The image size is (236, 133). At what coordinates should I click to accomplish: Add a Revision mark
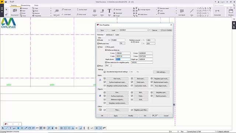163,8
